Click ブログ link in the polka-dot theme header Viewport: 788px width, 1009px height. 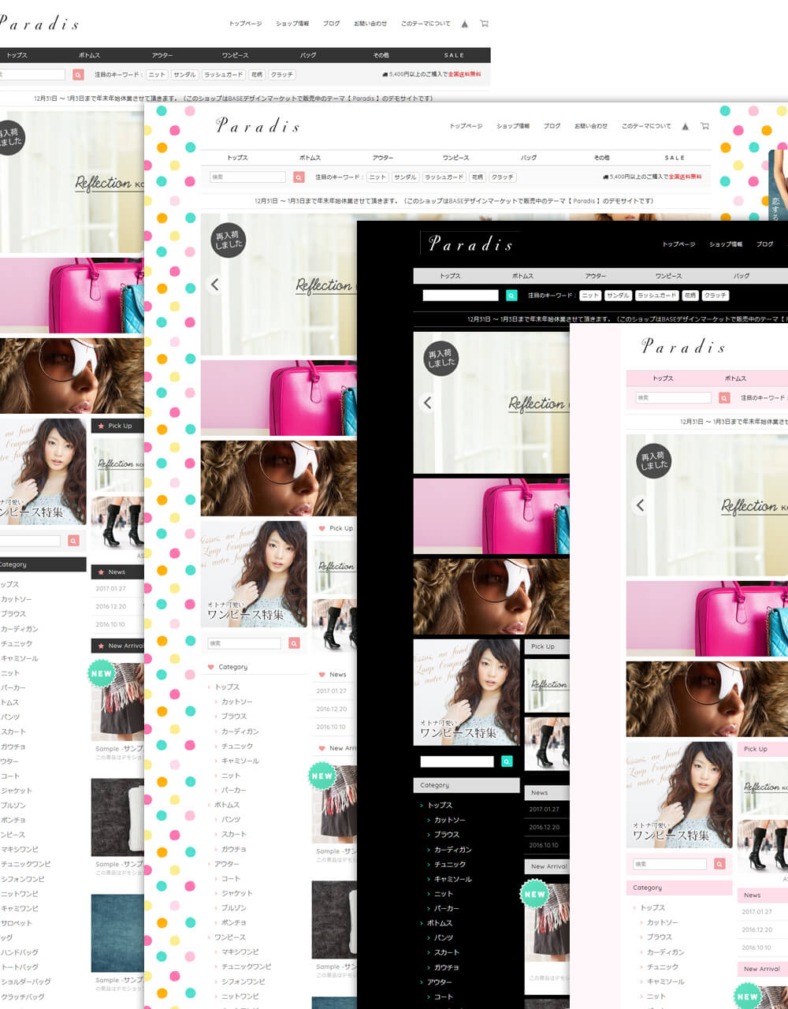pyautogui.click(x=552, y=126)
